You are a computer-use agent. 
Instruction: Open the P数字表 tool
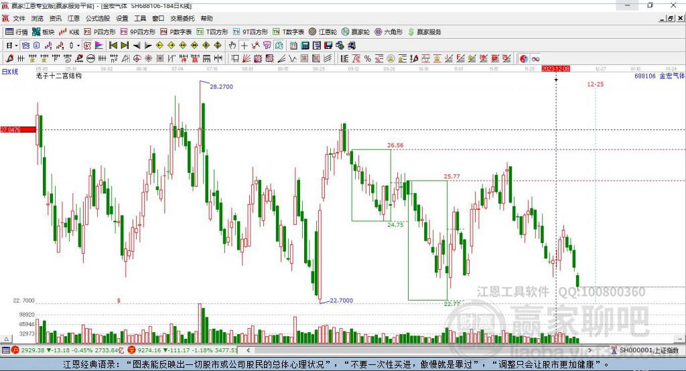(x=176, y=32)
